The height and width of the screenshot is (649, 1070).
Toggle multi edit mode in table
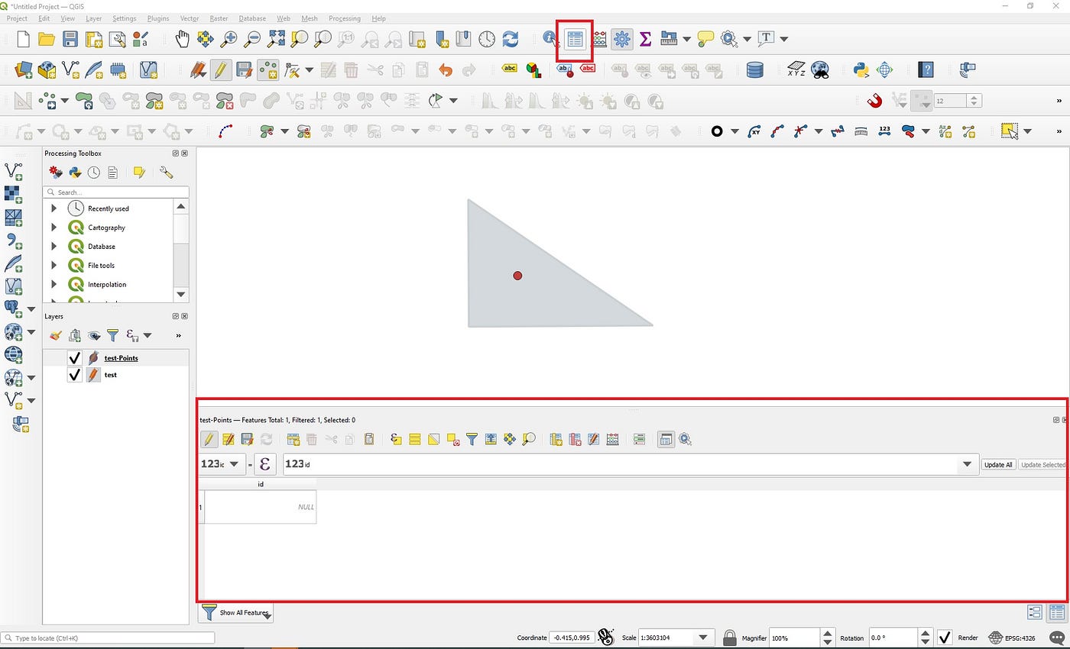pyautogui.click(x=227, y=439)
